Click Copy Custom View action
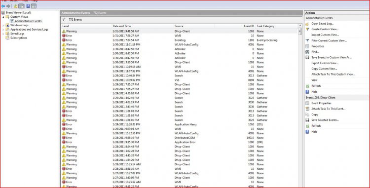This screenshot has width=370, height=188. [x=324, y=69]
